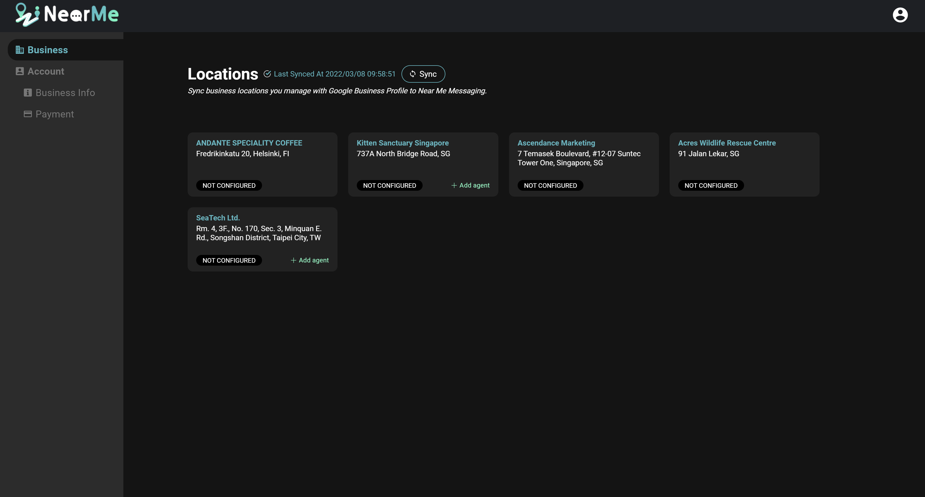The height and width of the screenshot is (497, 925).
Task: Select the Business menu item
Action: pos(48,50)
